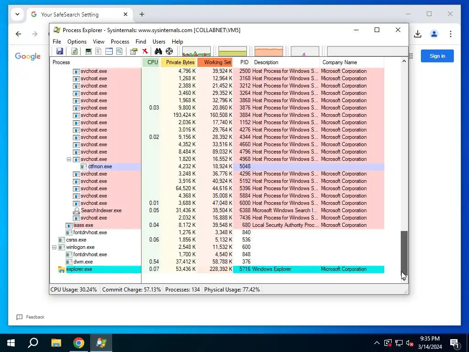469x352 pixels.
Task: Click the SearchIndexer.exe magnifier icon
Action: pos(76,211)
